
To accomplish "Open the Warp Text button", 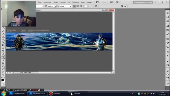I will point(91,6).
